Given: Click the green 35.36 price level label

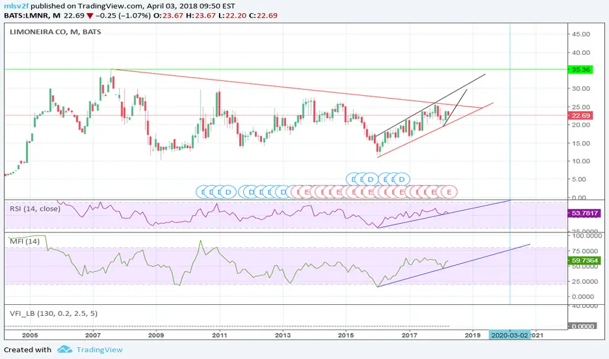Looking at the screenshot, I should (x=580, y=69).
